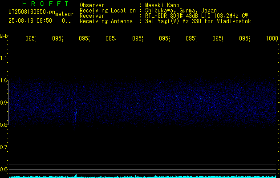Click the kHz axis unit label
The image size is (280, 178).
pos(4,36)
